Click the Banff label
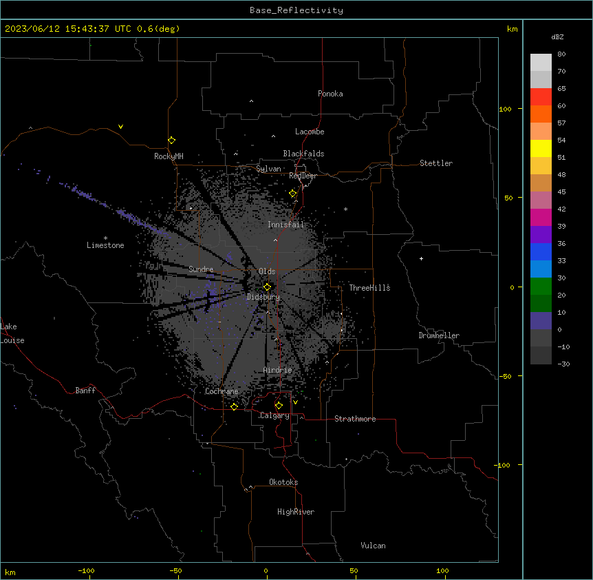The height and width of the screenshot is (580, 593). [85, 391]
